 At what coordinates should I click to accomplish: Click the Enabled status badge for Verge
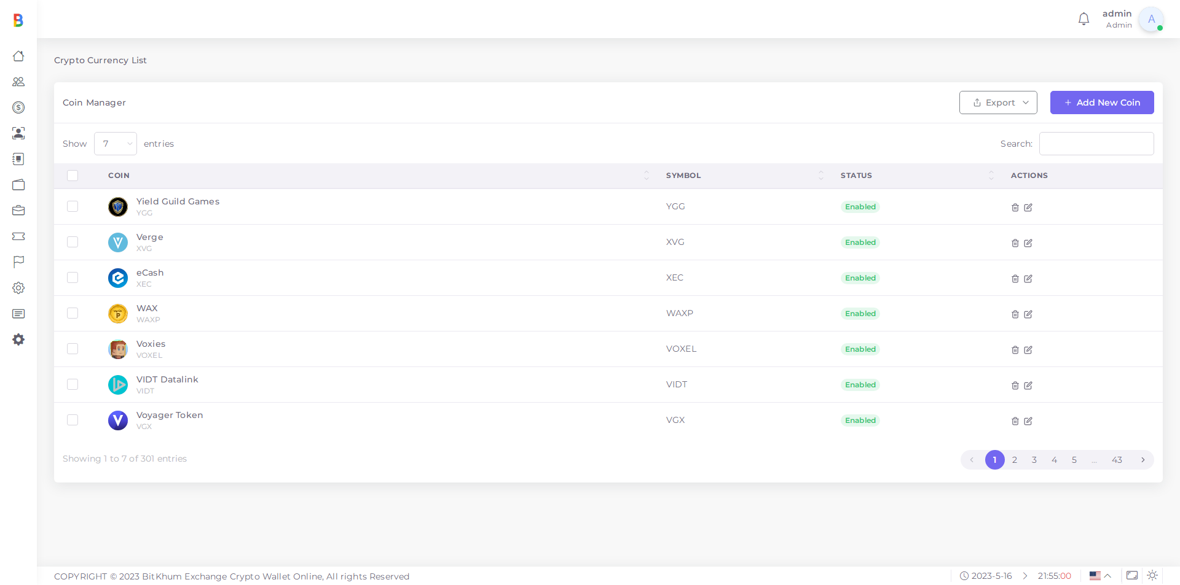[x=860, y=242]
